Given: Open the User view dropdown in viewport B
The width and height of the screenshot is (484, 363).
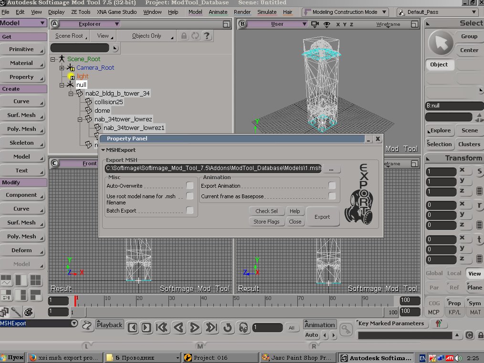Looking at the screenshot, I should pos(277,24).
